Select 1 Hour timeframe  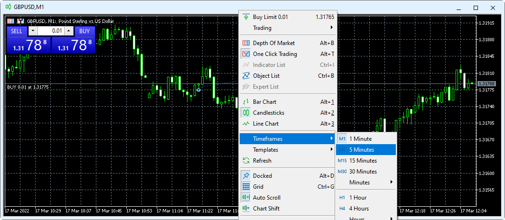pyautogui.click(x=366, y=198)
